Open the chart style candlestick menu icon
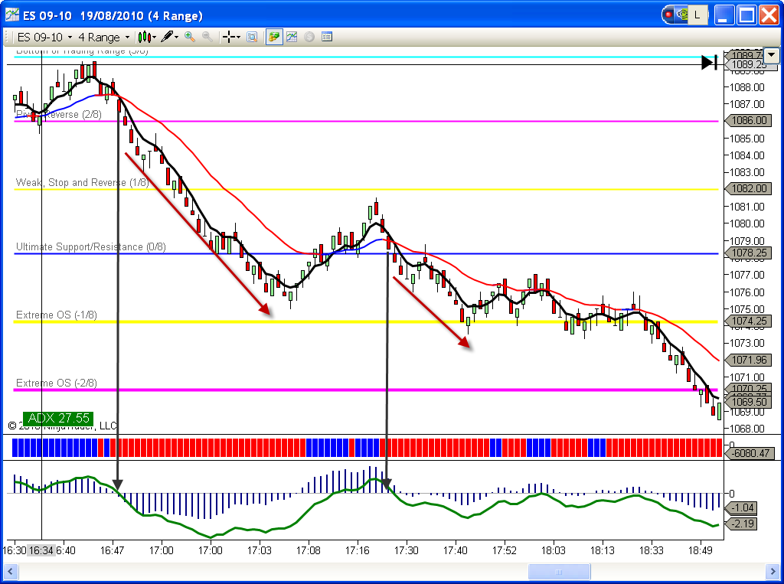Viewport: 784px width, 584px height. coord(143,37)
